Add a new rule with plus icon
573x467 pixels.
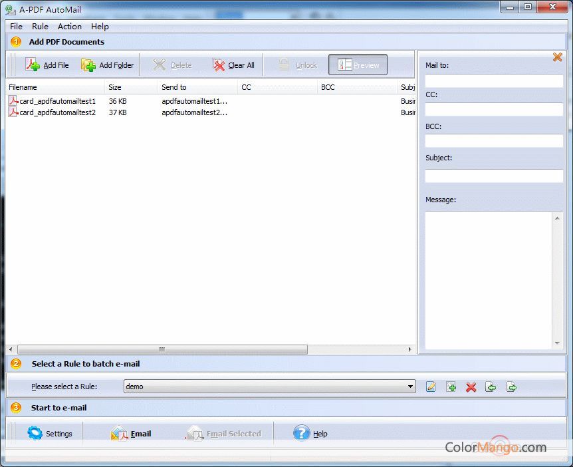[451, 387]
